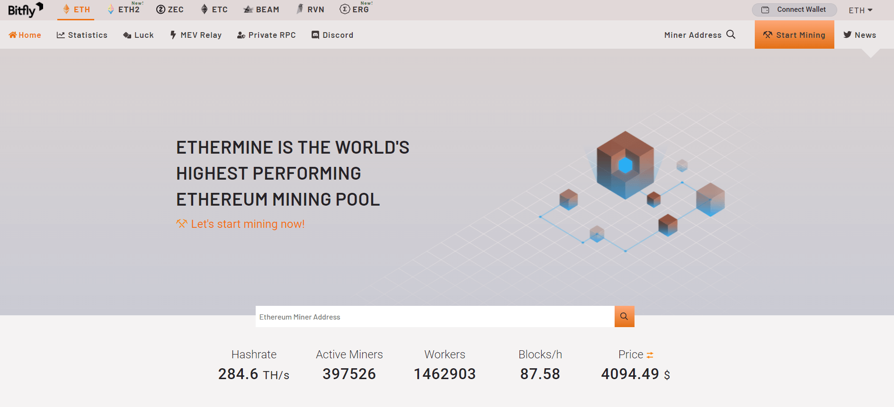Select the ETH coin tab
The width and height of the screenshot is (894, 407).
click(x=76, y=9)
